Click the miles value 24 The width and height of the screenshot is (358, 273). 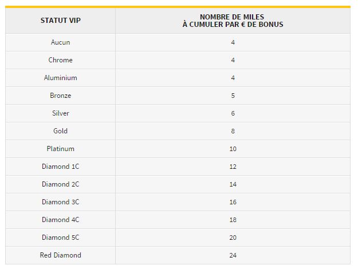[233, 255]
